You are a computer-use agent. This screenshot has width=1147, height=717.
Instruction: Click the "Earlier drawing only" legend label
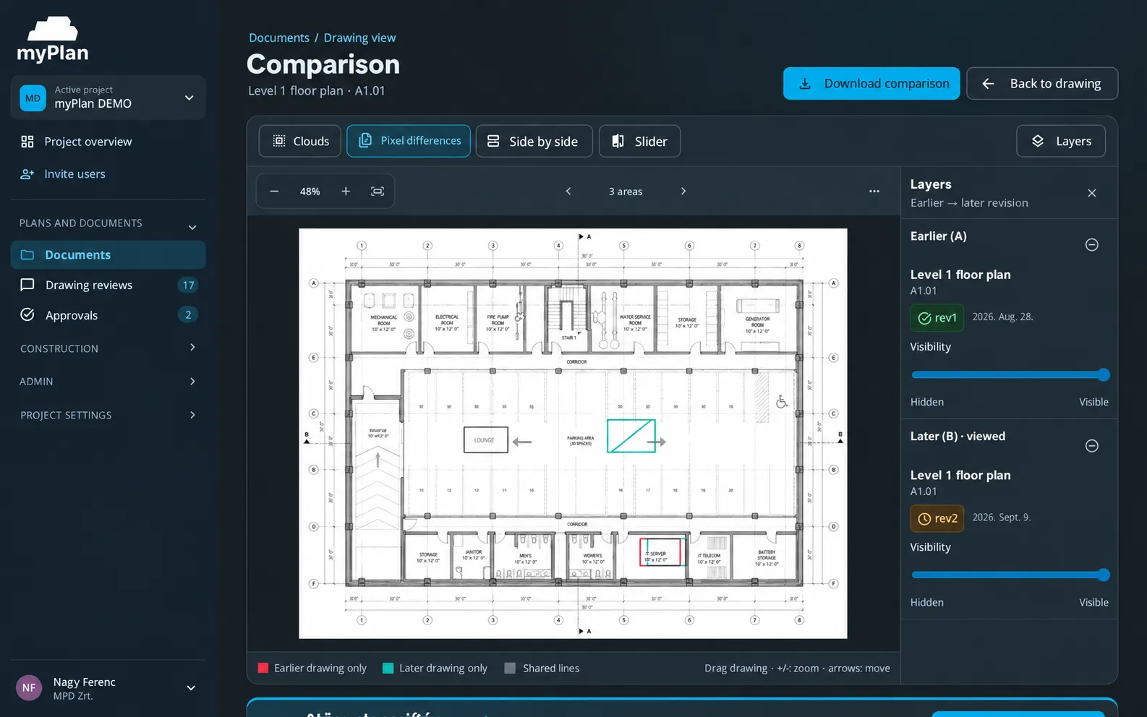tap(320, 668)
